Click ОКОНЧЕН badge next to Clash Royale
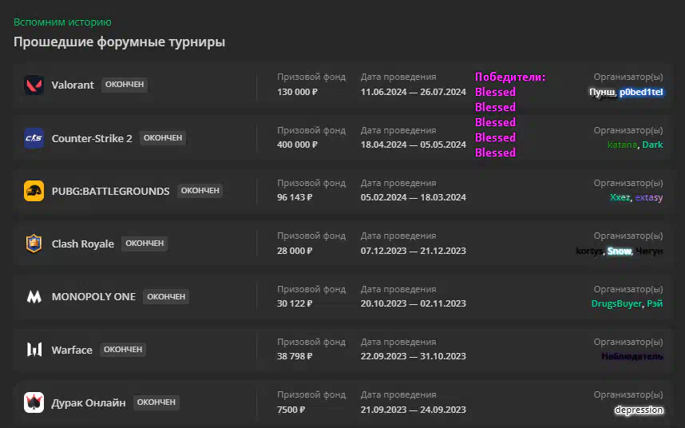The width and height of the screenshot is (685, 428). [x=145, y=244]
